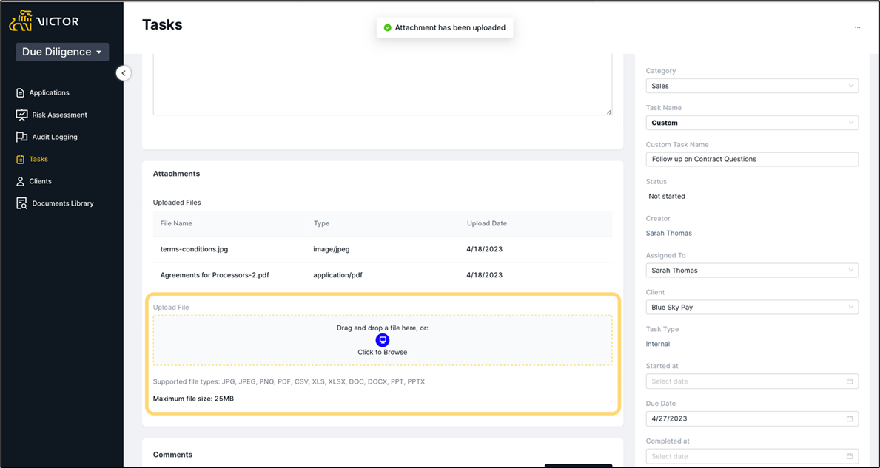Open Risk Assessment via its monitor icon
880x468 pixels.
22,115
